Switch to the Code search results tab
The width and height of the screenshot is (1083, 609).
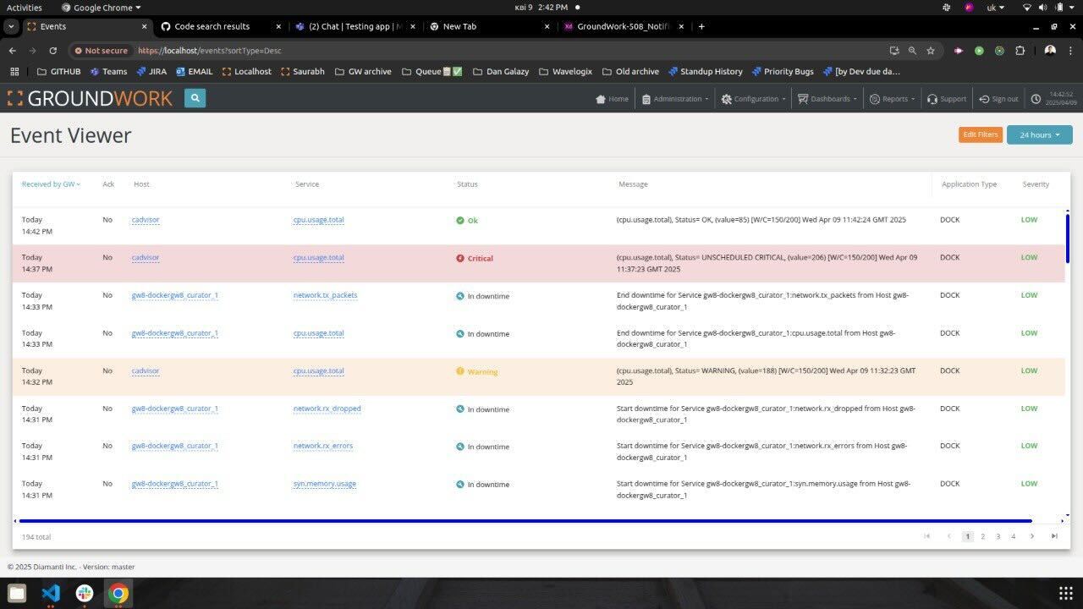tap(212, 26)
